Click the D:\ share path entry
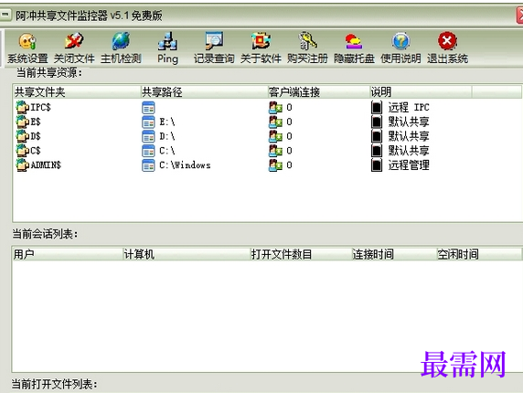Viewport: 523px width, 393px height. pos(158,136)
